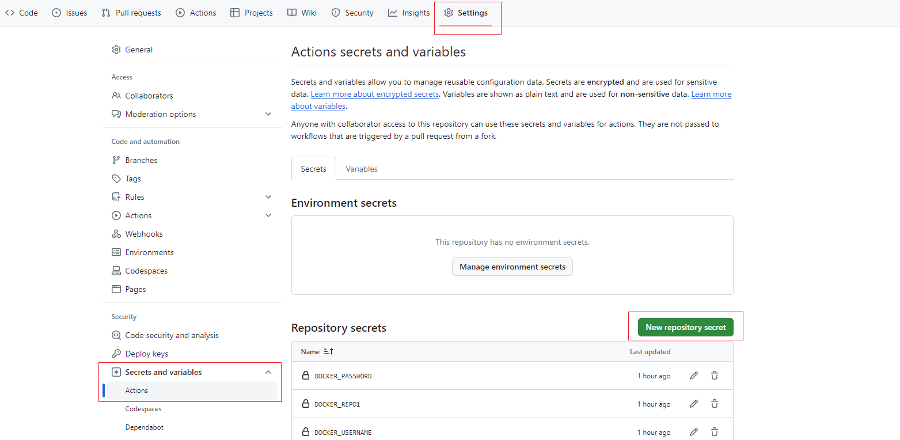The width and height of the screenshot is (900, 440).
Task: Select Dependabot under Secrets and variables
Action: click(x=191, y=427)
